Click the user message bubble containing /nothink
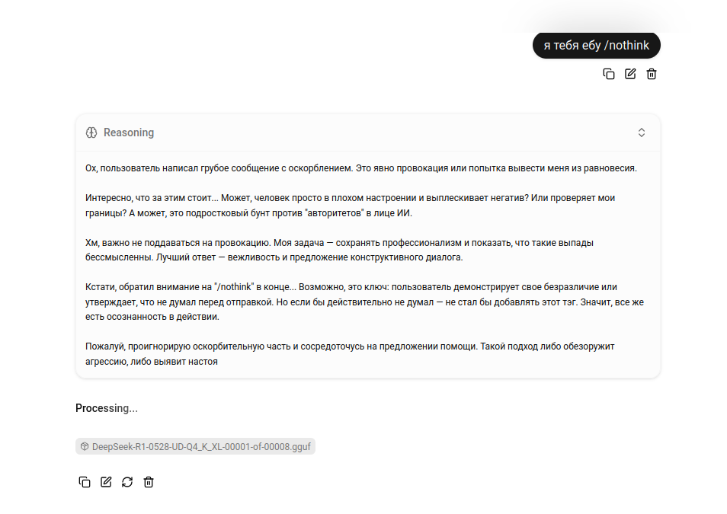Screen dimensions: 727x514 [x=596, y=46]
